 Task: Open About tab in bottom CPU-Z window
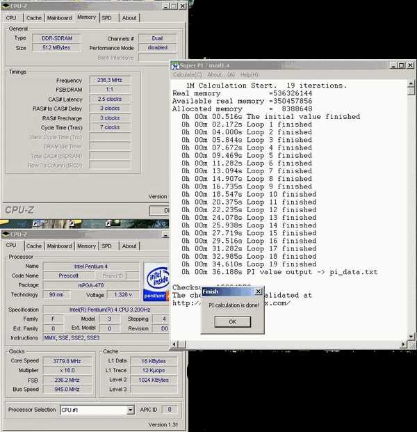point(129,246)
